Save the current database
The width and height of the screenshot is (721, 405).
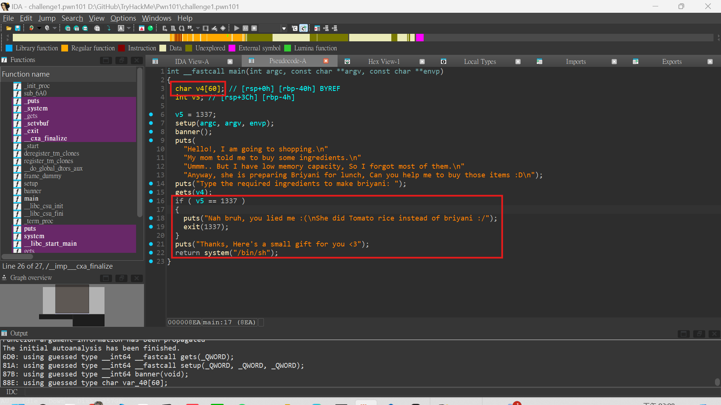tap(18, 28)
